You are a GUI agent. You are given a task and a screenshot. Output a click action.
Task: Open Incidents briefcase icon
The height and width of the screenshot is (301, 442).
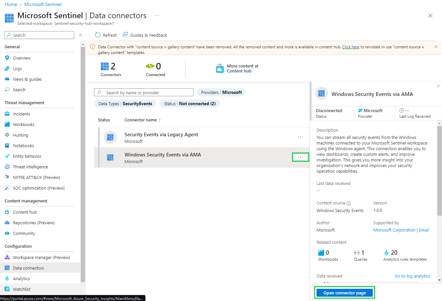click(7, 114)
